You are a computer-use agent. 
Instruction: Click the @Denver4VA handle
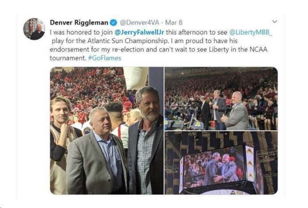(x=139, y=22)
